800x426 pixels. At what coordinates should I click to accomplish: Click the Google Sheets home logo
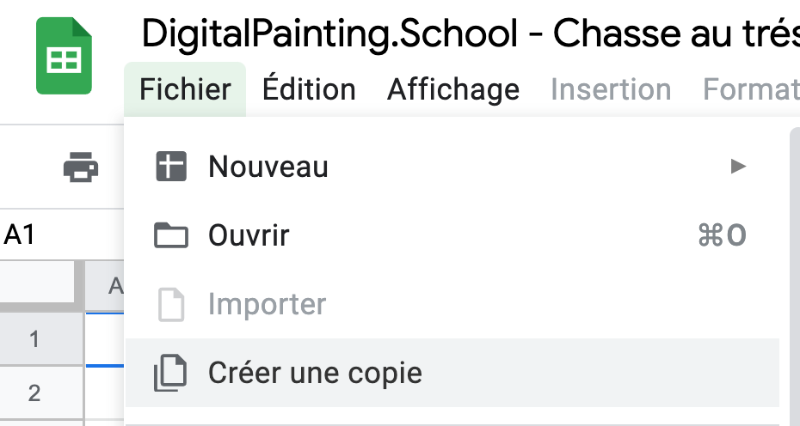[x=63, y=57]
